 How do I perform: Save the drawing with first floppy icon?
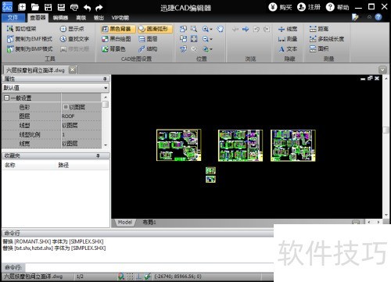pyautogui.click(x=48, y=7)
